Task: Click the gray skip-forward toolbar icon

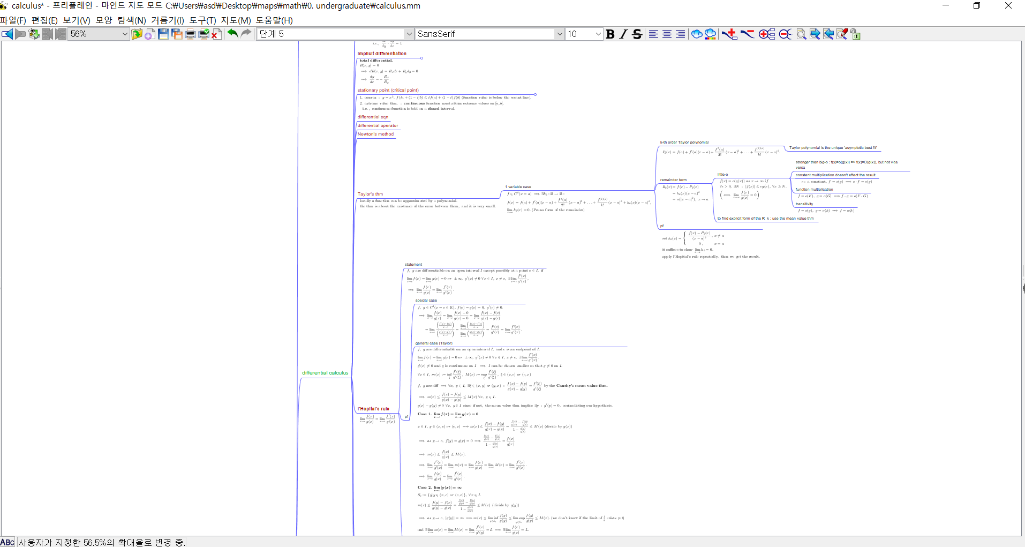Action: [x=61, y=34]
